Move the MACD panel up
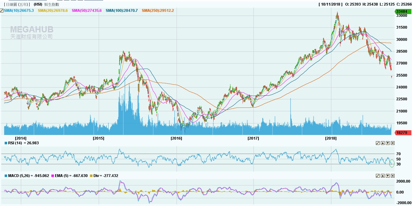412x206 pixels. pyautogui.click(x=383, y=176)
